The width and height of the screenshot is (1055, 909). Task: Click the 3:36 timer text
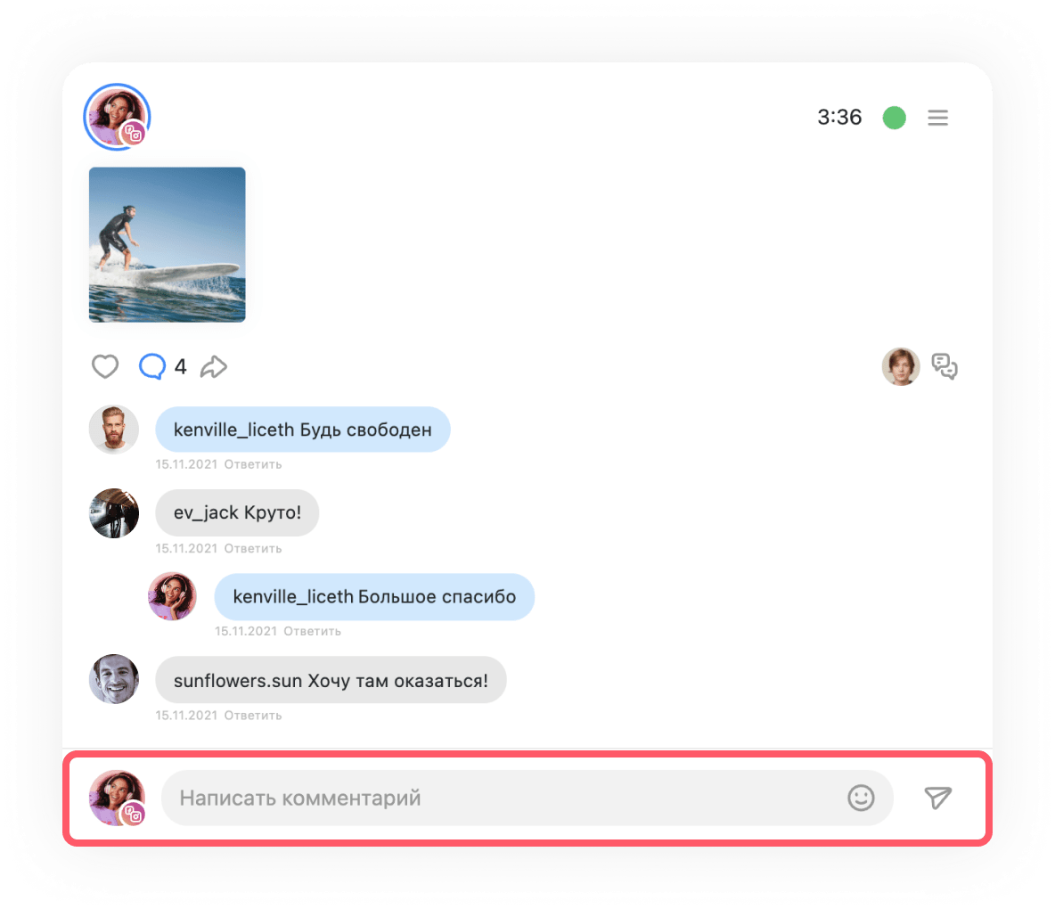(839, 117)
